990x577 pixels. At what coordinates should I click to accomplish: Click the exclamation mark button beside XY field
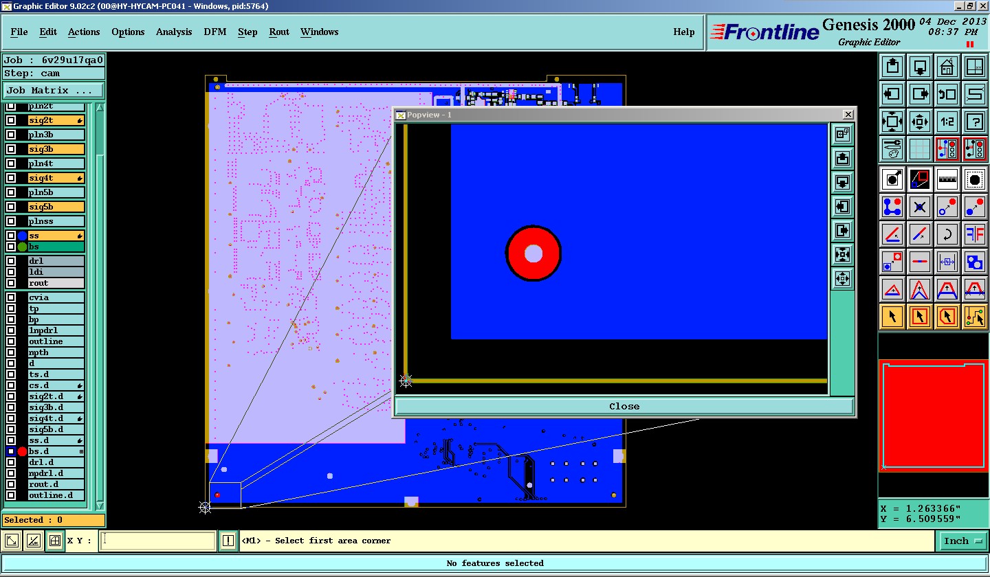[x=229, y=541]
